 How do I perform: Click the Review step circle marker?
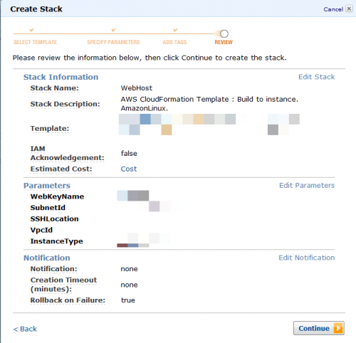tap(224, 34)
